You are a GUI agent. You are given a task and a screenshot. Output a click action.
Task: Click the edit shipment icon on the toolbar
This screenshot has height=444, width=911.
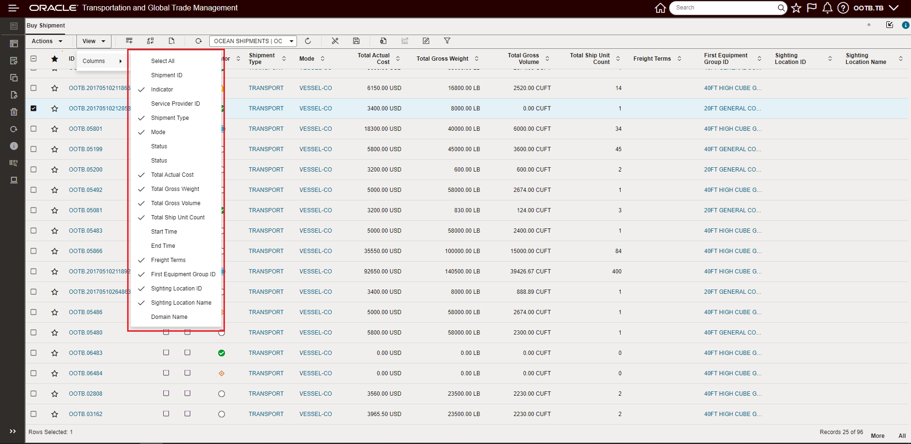coord(426,41)
